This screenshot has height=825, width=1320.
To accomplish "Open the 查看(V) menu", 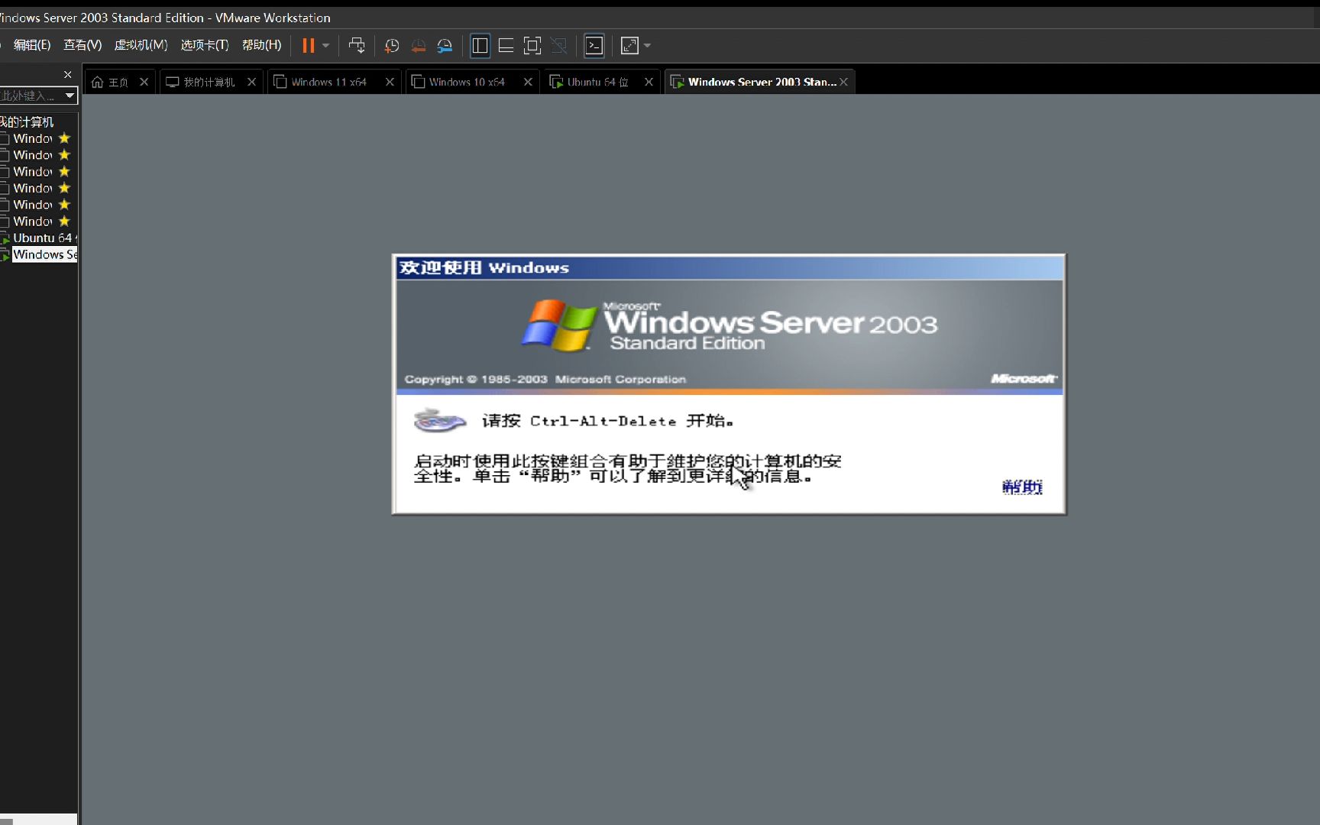I will (x=82, y=45).
